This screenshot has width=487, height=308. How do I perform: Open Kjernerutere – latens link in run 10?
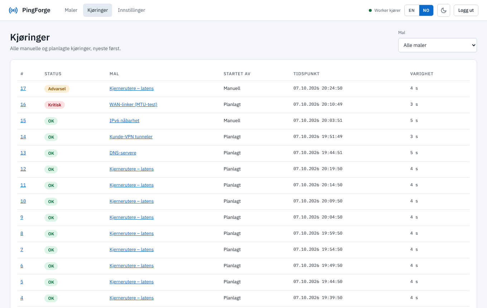pyautogui.click(x=131, y=201)
